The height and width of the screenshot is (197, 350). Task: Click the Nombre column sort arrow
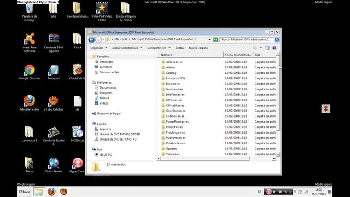coord(174,55)
